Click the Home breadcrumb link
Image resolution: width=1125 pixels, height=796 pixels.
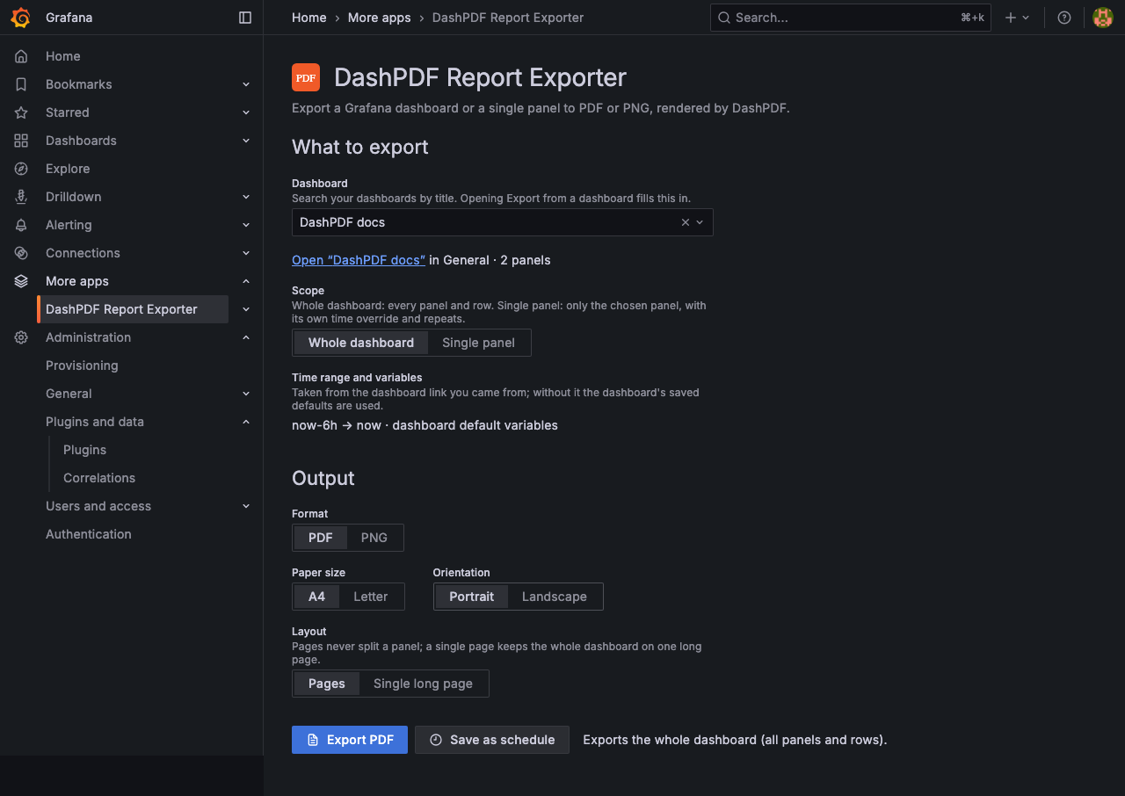click(x=309, y=18)
